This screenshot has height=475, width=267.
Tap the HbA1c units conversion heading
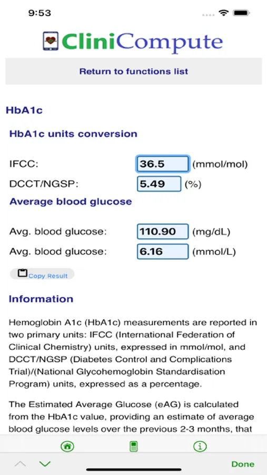(x=74, y=134)
